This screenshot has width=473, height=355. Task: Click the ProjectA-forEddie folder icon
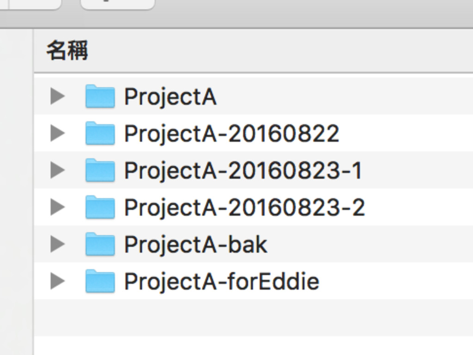tap(100, 282)
